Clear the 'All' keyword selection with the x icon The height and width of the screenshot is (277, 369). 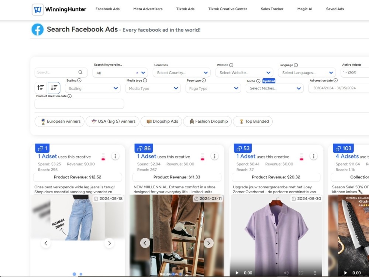137,73
